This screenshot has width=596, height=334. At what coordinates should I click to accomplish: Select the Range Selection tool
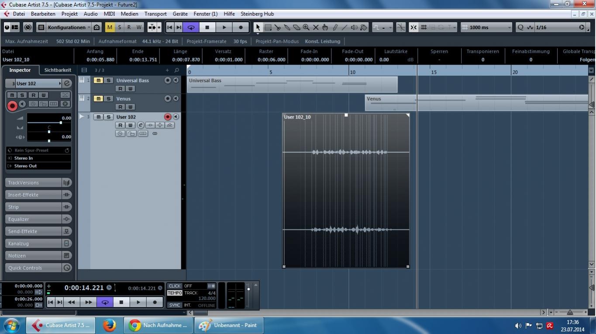click(268, 27)
